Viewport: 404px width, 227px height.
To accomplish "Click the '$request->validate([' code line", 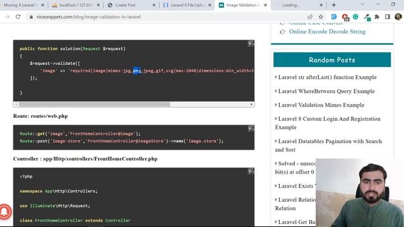I will coord(55,63).
